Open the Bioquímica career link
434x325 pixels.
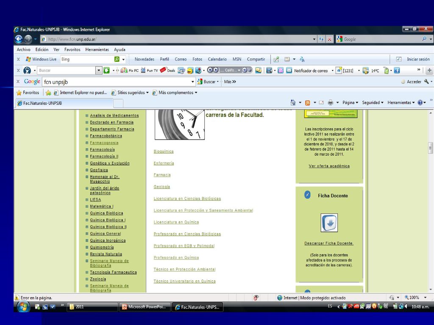coord(164,151)
